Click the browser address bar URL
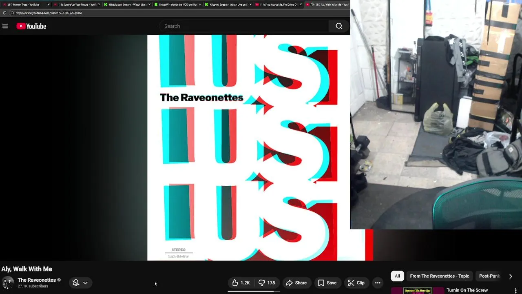This screenshot has width=522, height=294. (x=49, y=13)
